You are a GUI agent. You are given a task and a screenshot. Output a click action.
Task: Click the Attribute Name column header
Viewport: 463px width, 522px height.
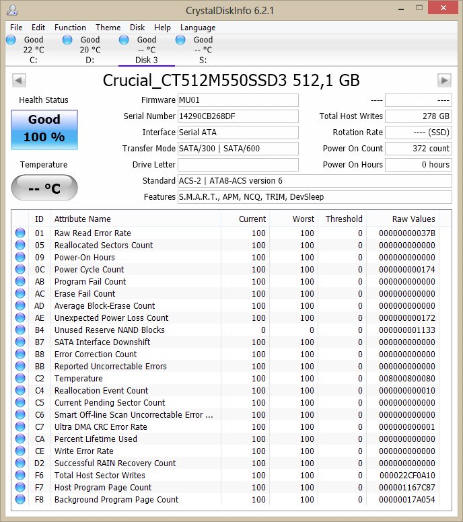135,219
